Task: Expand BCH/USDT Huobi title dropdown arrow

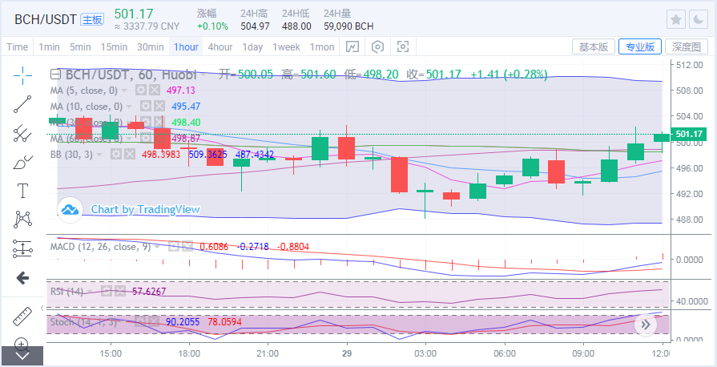Action: 203,75
